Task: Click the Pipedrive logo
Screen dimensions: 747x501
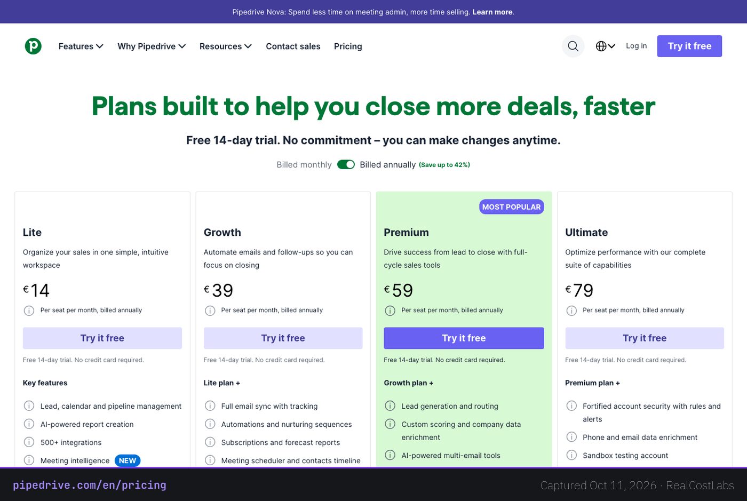Action: pos(33,46)
